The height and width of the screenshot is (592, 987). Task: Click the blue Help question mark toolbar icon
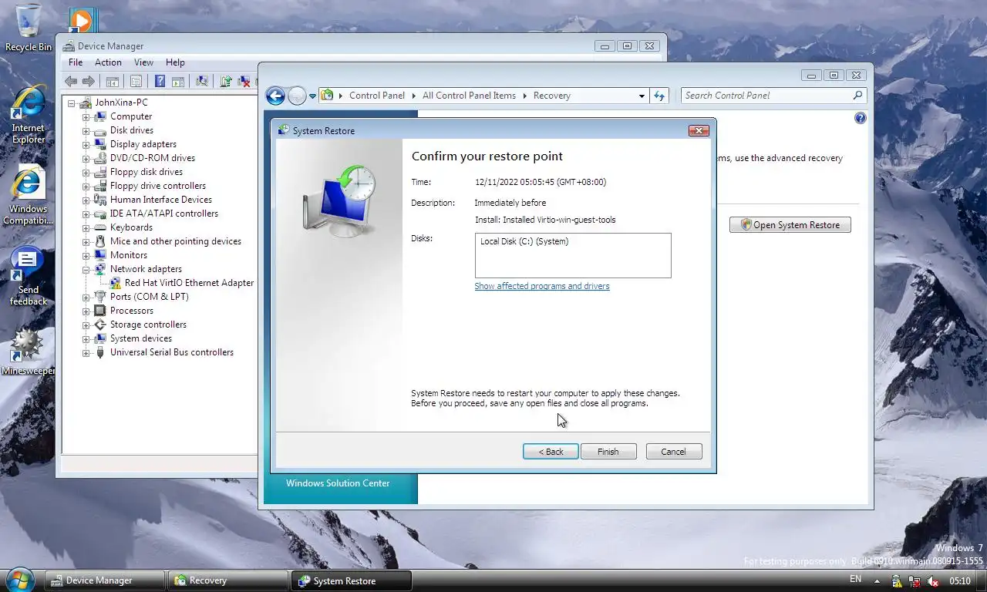[160, 81]
